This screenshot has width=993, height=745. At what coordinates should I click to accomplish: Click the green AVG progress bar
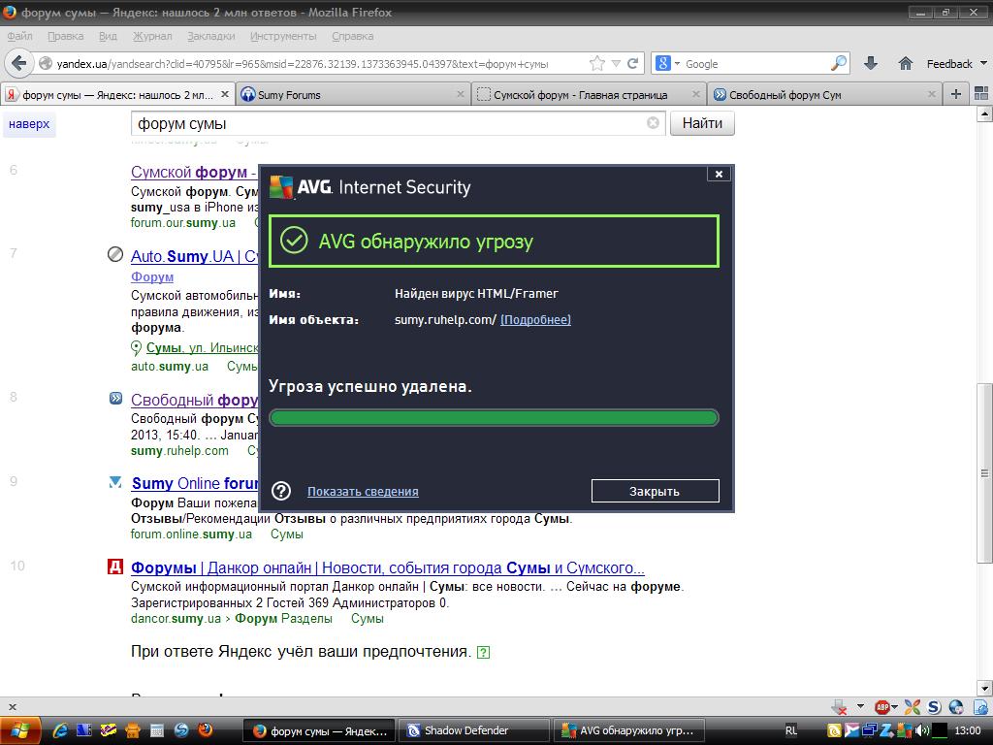pyautogui.click(x=494, y=418)
